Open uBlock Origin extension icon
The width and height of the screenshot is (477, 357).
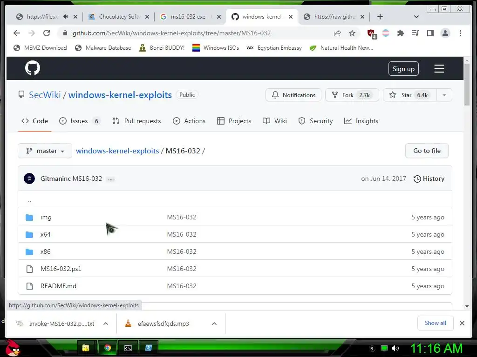(371, 33)
